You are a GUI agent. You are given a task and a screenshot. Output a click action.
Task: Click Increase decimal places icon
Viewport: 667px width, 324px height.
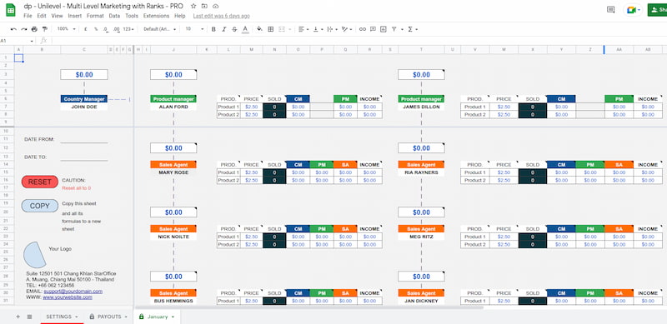point(116,29)
